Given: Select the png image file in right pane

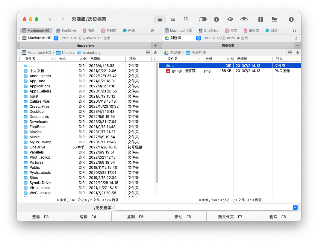Looking at the screenshot, I should tap(230, 71).
